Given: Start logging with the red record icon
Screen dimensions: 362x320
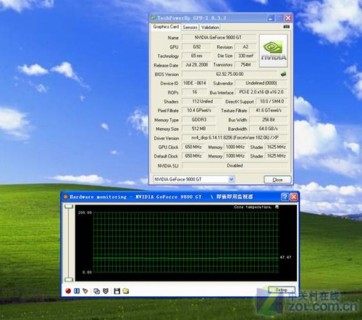Looking at the screenshot, I should point(68,291).
